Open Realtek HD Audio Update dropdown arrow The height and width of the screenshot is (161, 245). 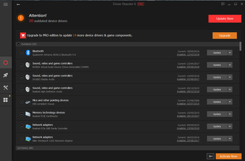click(x=230, y=89)
